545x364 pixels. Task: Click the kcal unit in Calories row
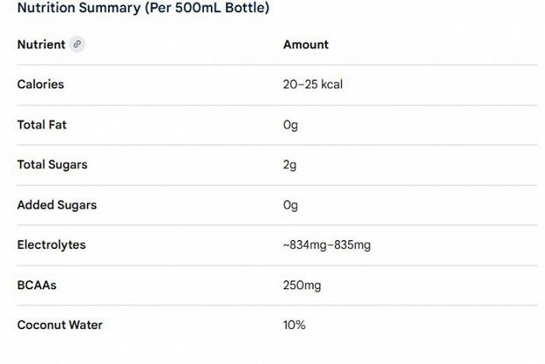pyautogui.click(x=331, y=84)
